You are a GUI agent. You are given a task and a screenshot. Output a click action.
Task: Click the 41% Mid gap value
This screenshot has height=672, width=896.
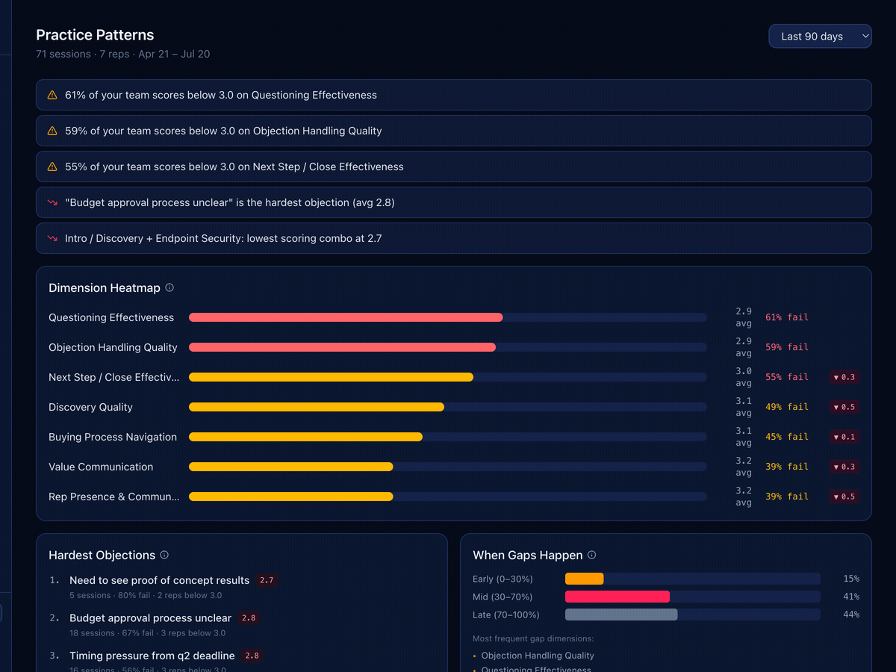tap(851, 597)
